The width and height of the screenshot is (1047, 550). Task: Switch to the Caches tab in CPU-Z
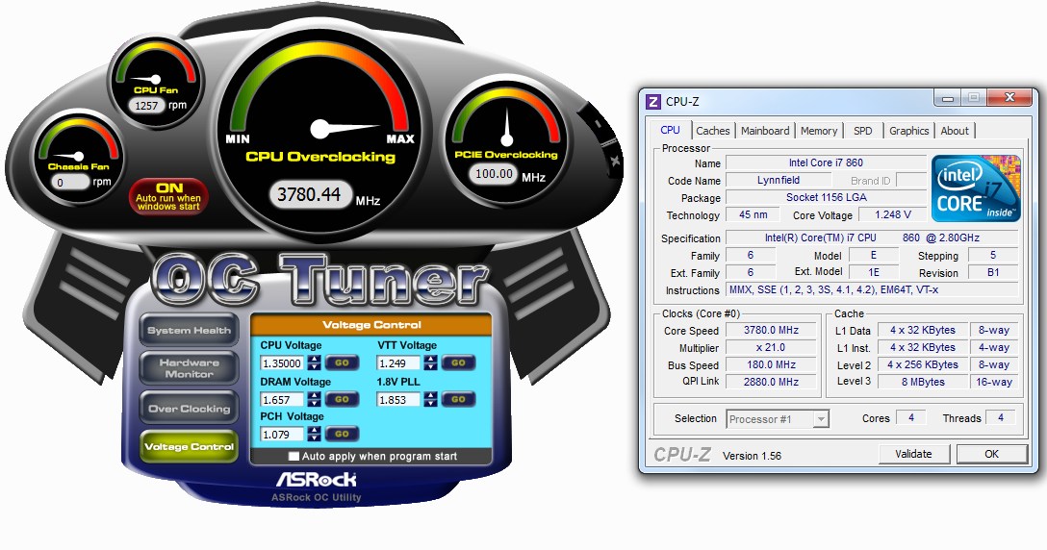point(713,131)
